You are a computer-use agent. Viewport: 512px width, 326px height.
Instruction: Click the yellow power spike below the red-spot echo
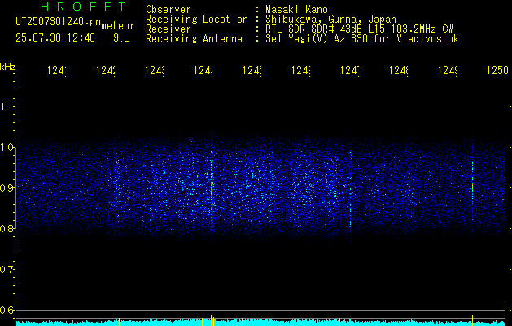point(472,319)
